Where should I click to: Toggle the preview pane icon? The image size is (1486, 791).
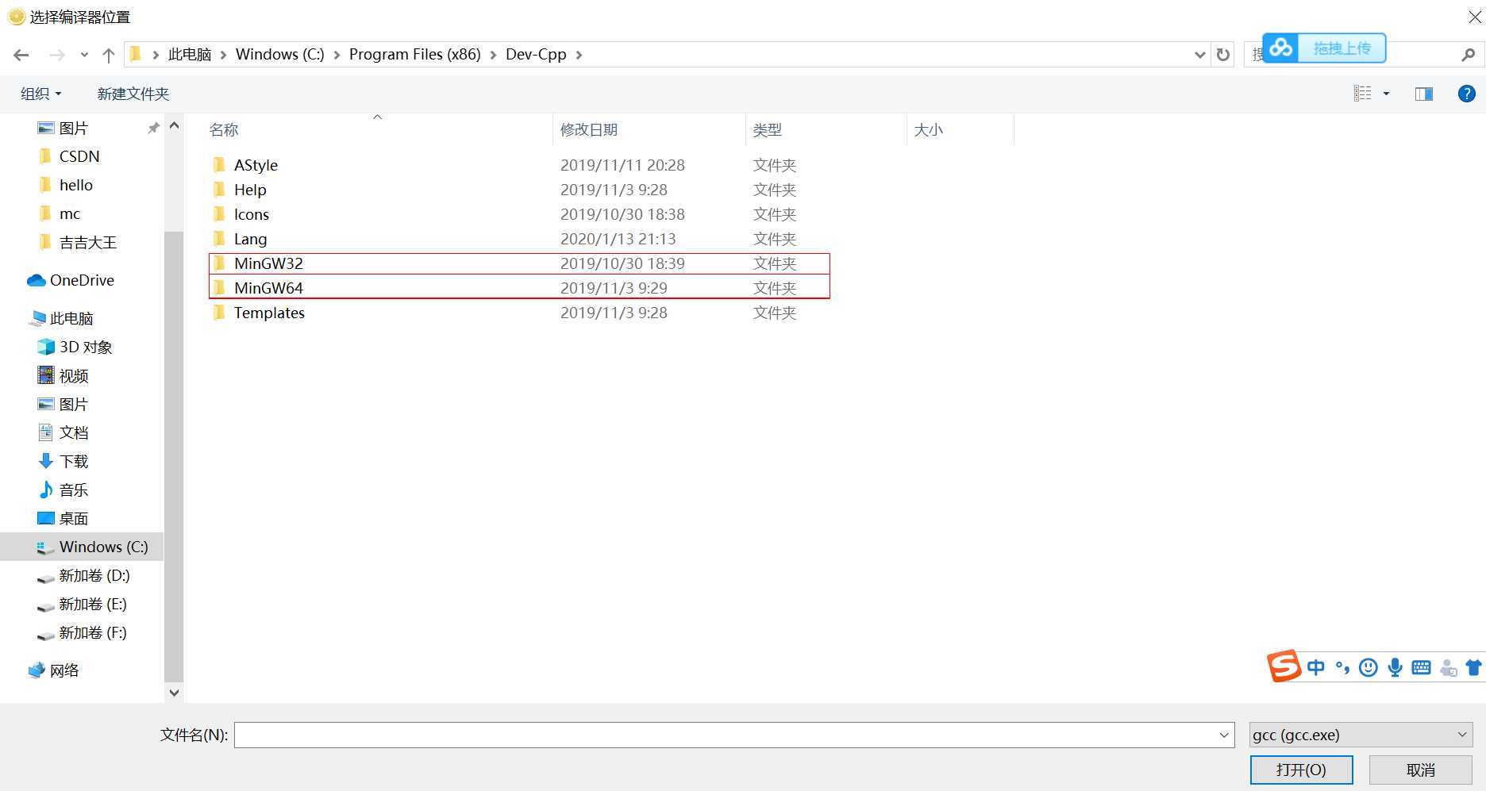point(1424,94)
